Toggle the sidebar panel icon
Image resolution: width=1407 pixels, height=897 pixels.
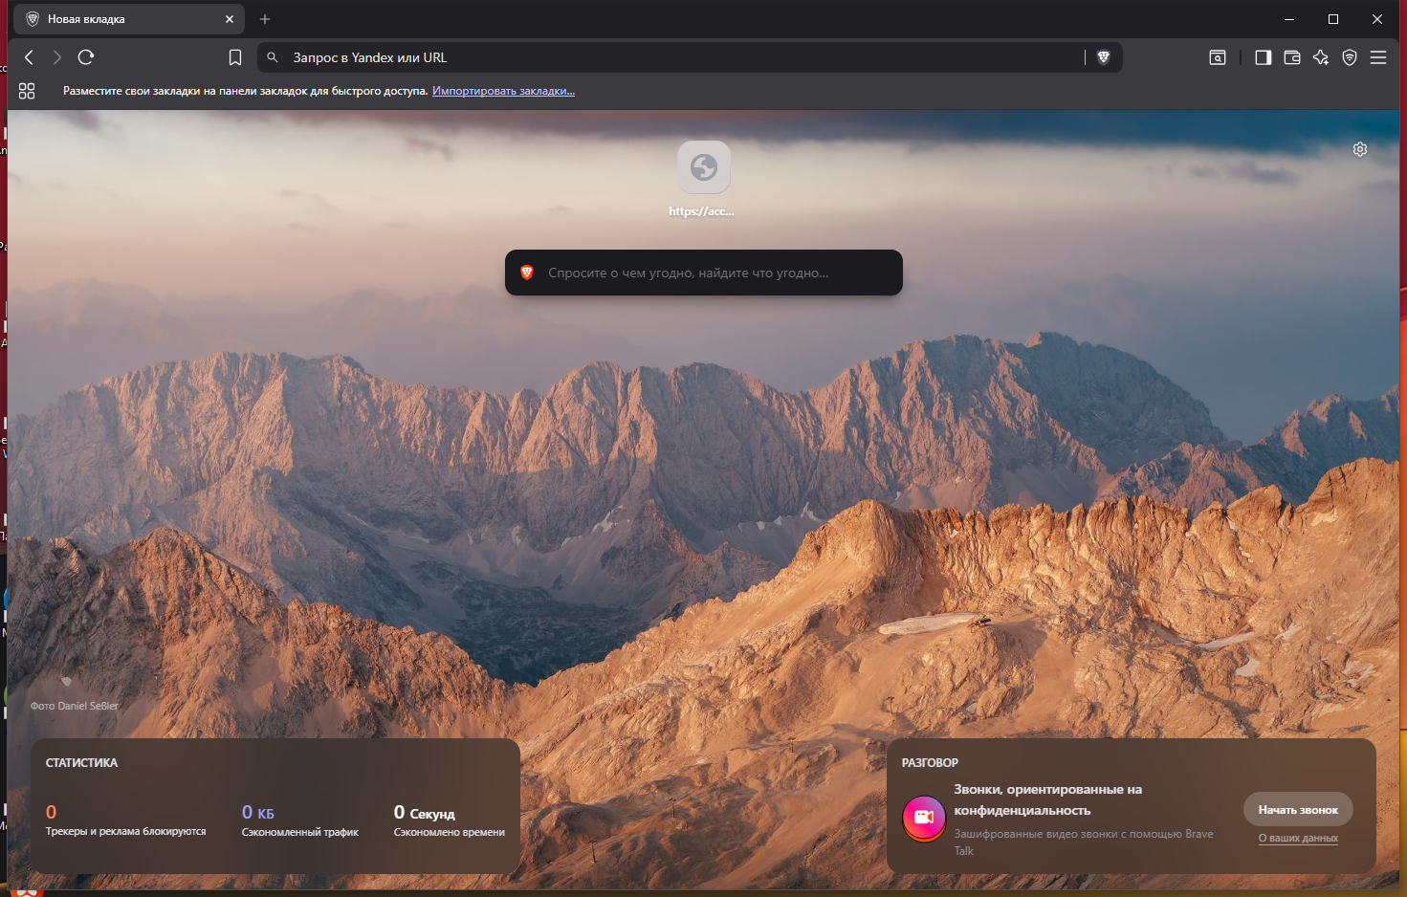pyautogui.click(x=1264, y=57)
